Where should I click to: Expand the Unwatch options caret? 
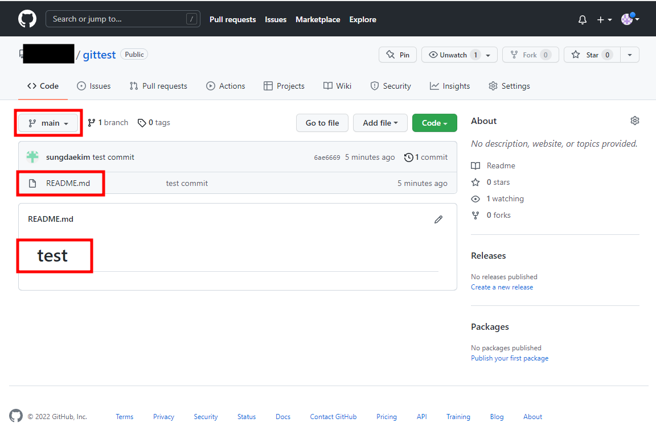488,55
